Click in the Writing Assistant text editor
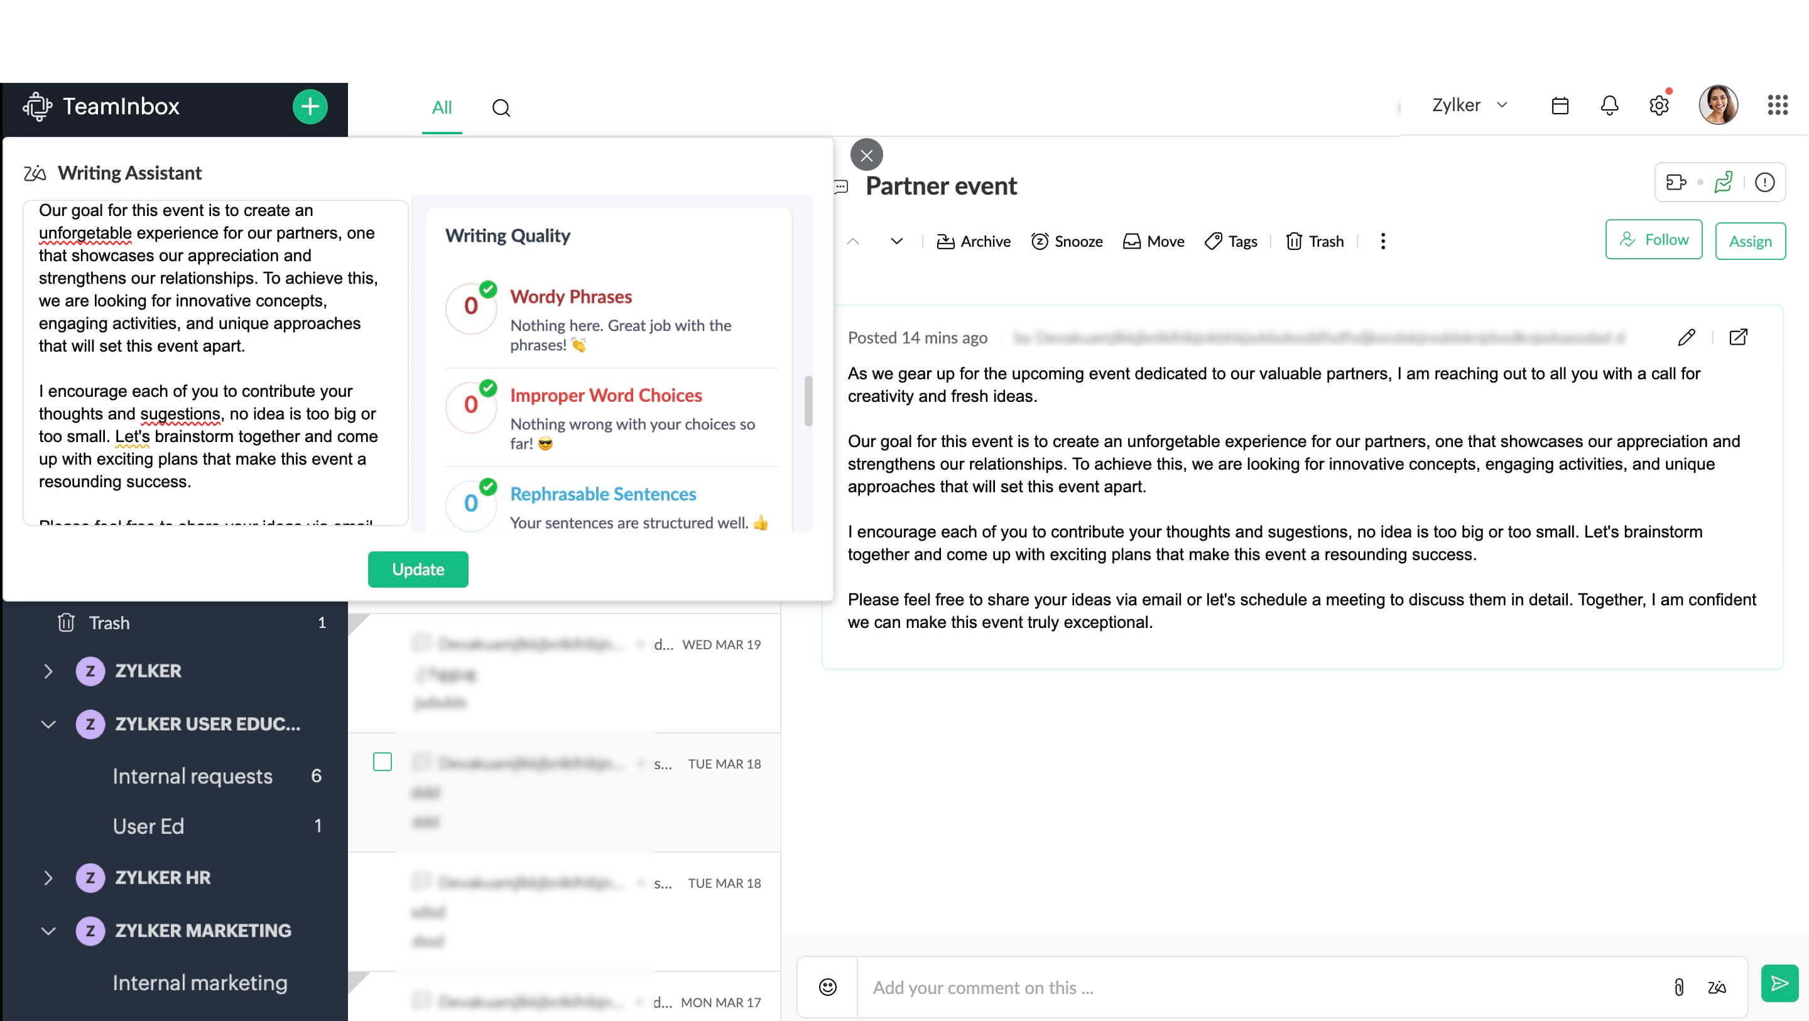 coord(215,362)
